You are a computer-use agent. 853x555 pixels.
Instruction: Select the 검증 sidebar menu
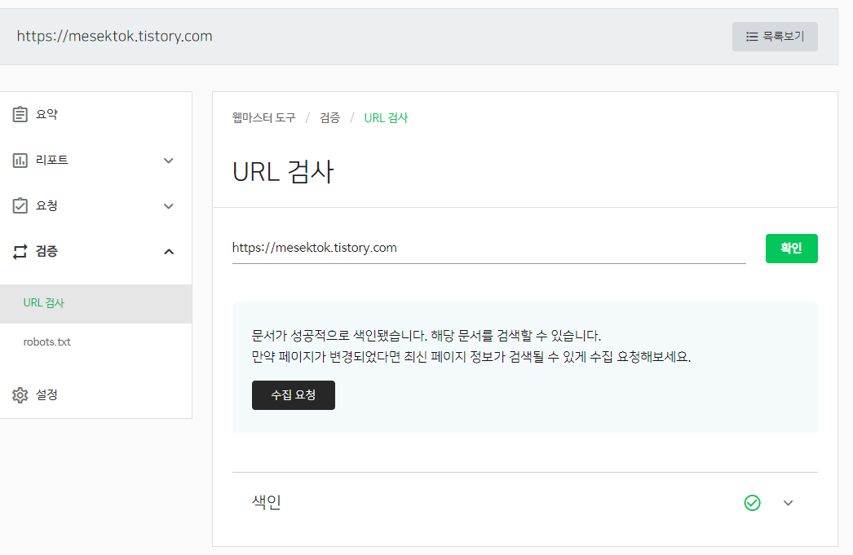point(95,252)
